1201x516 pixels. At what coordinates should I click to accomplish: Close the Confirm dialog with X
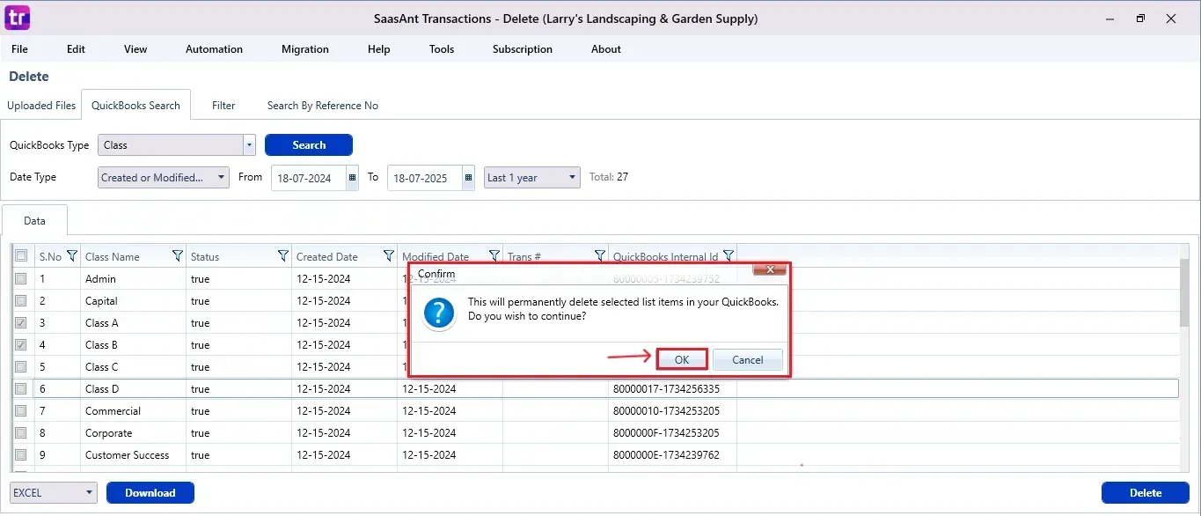770,269
